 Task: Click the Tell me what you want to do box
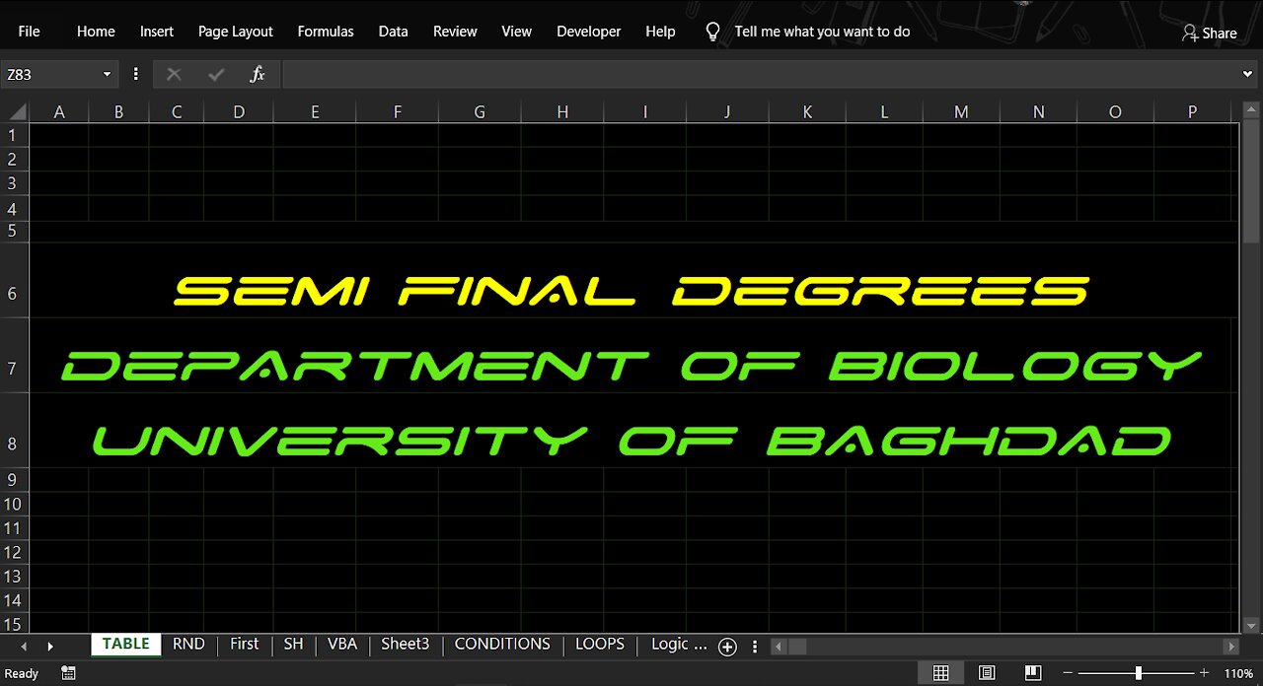point(822,32)
